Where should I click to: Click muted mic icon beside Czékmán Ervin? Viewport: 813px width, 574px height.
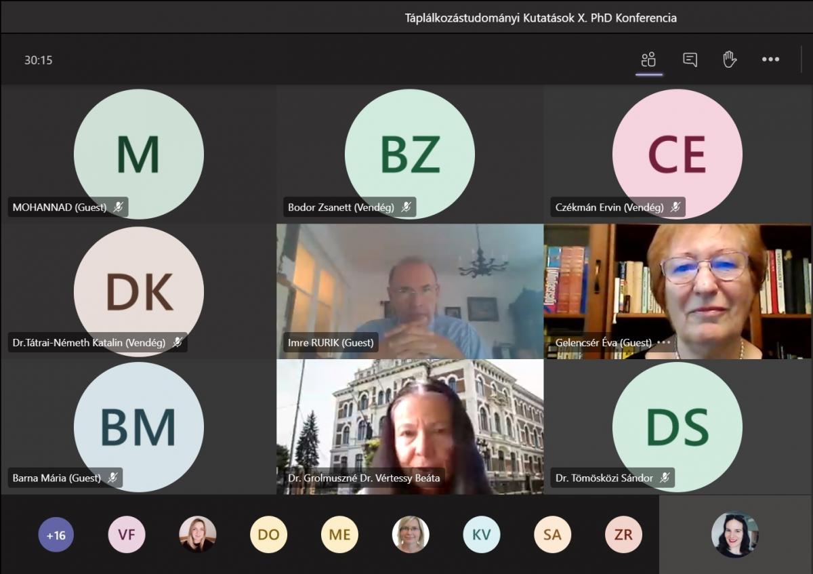[675, 207]
